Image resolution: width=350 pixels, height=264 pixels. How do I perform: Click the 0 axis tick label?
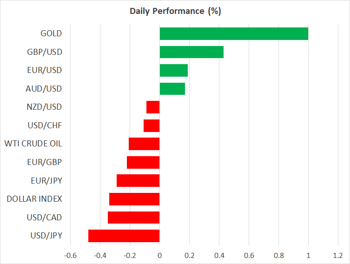(x=159, y=255)
